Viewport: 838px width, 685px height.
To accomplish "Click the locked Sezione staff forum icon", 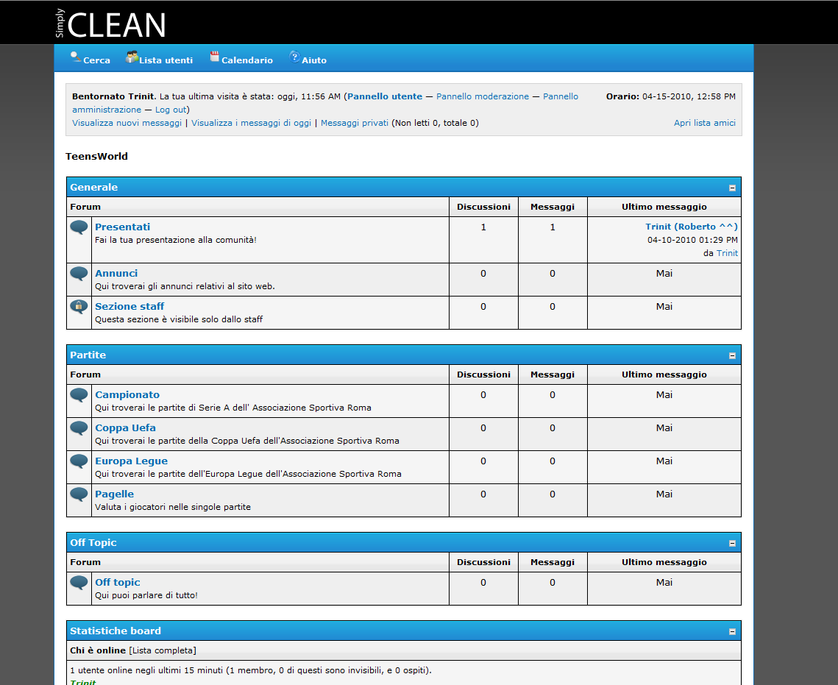I will click(x=79, y=307).
